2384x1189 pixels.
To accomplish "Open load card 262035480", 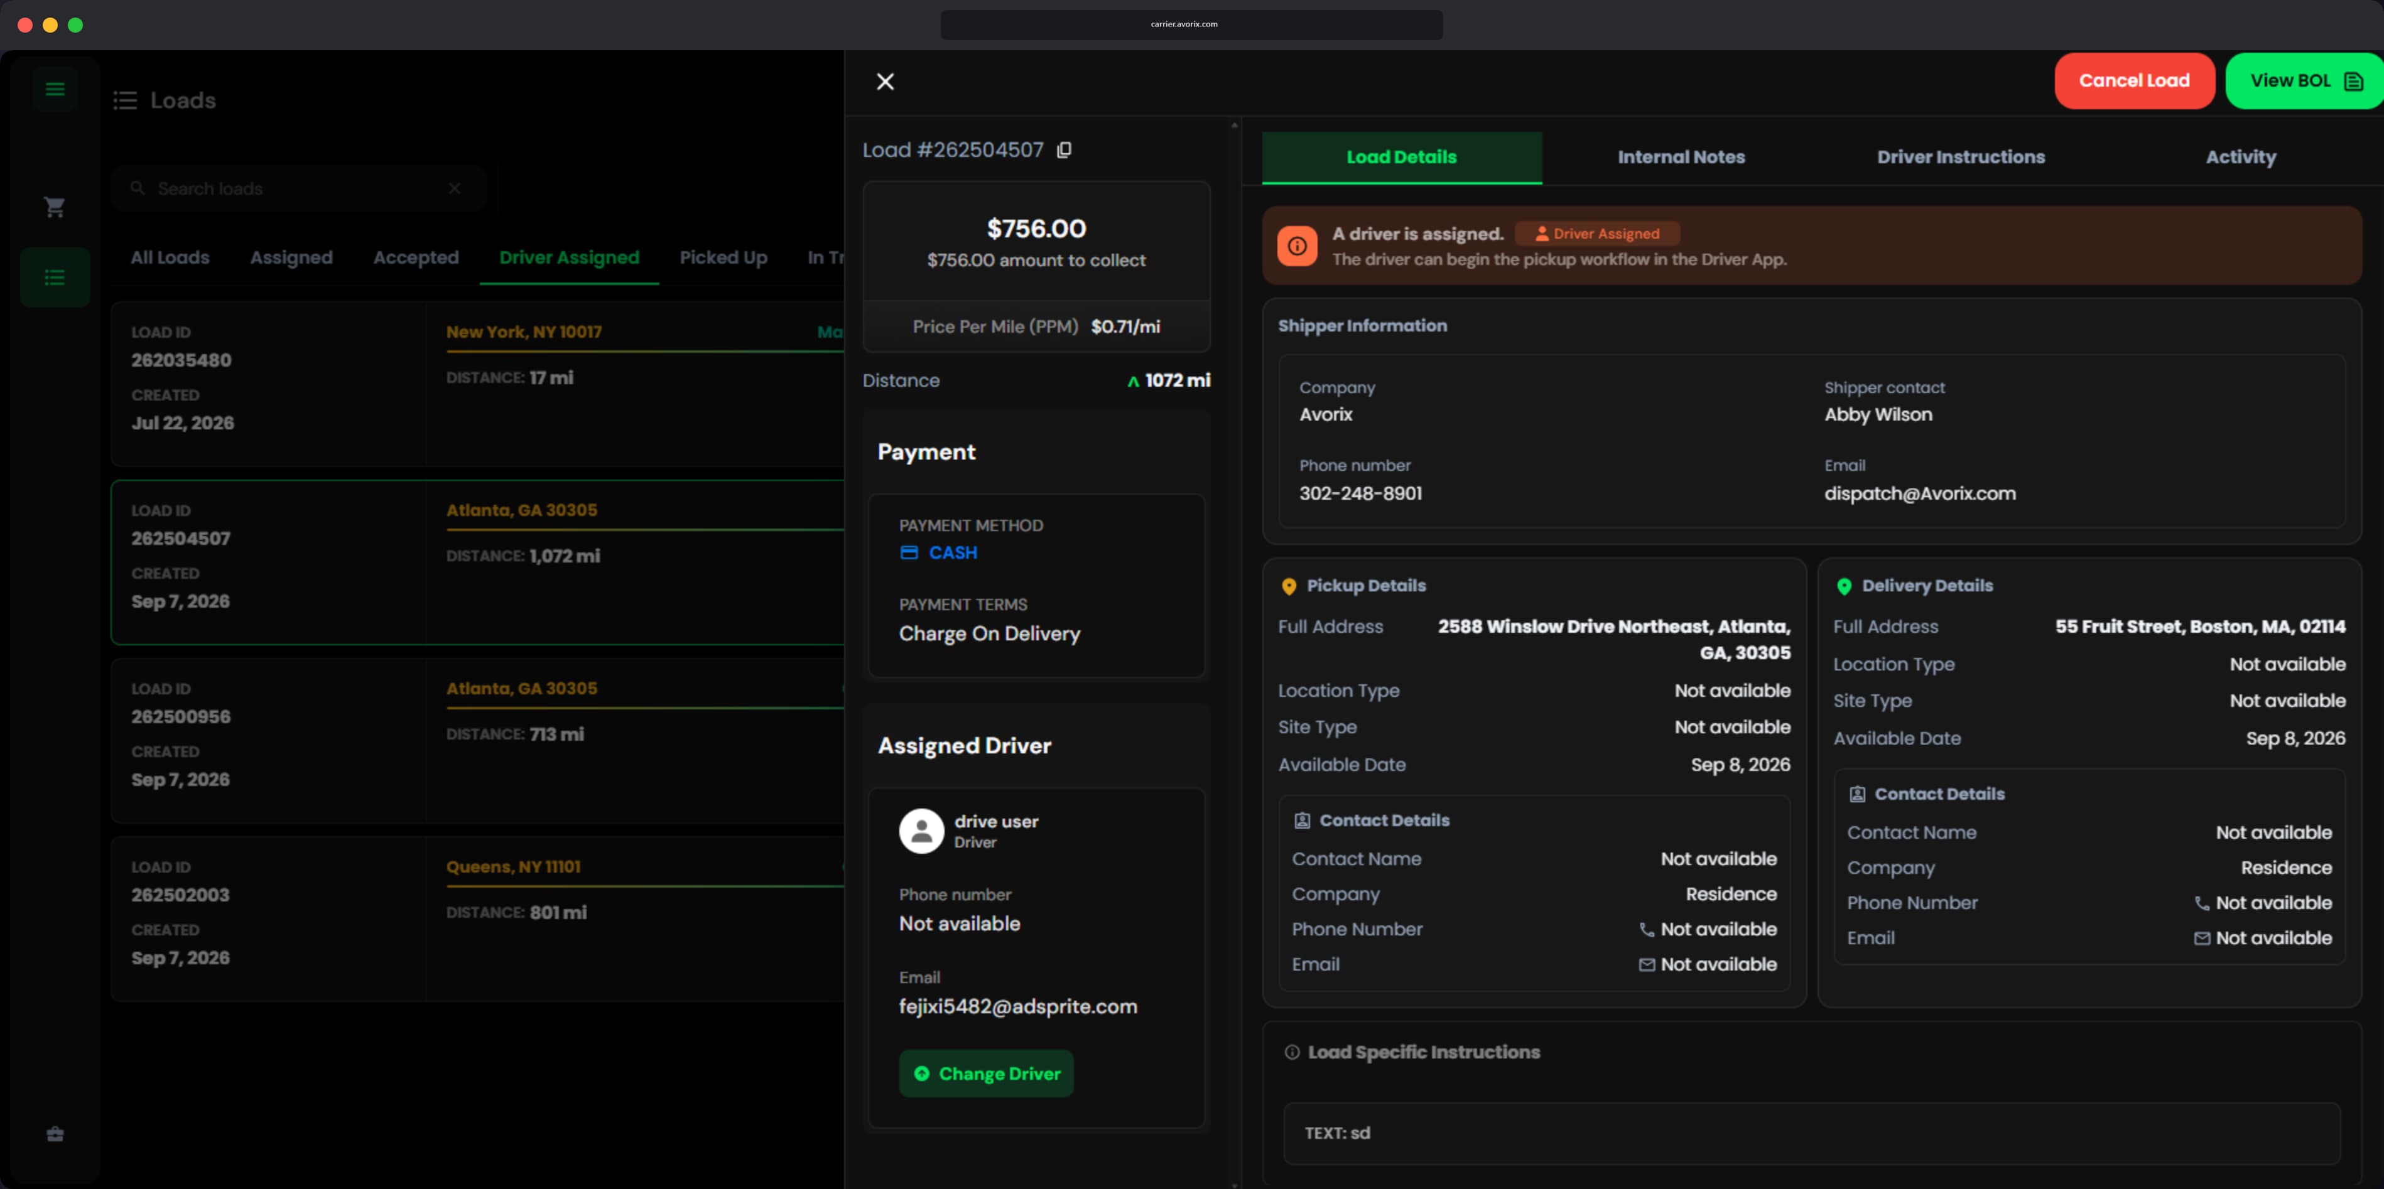I will 477,383.
